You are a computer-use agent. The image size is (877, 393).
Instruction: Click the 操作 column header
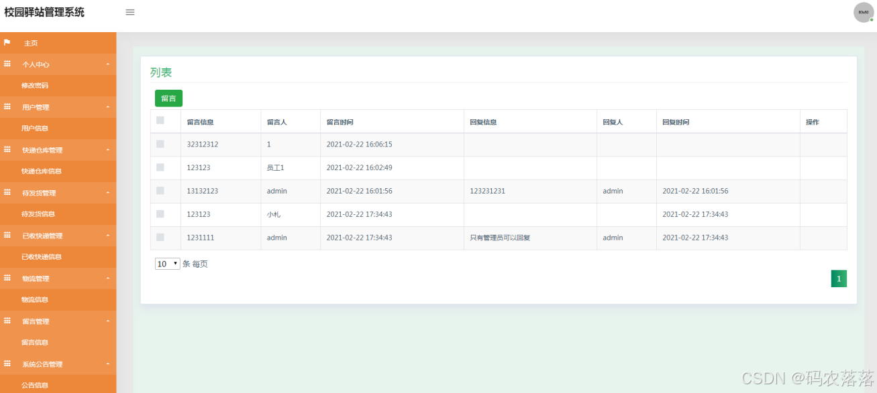tap(813, 122)
